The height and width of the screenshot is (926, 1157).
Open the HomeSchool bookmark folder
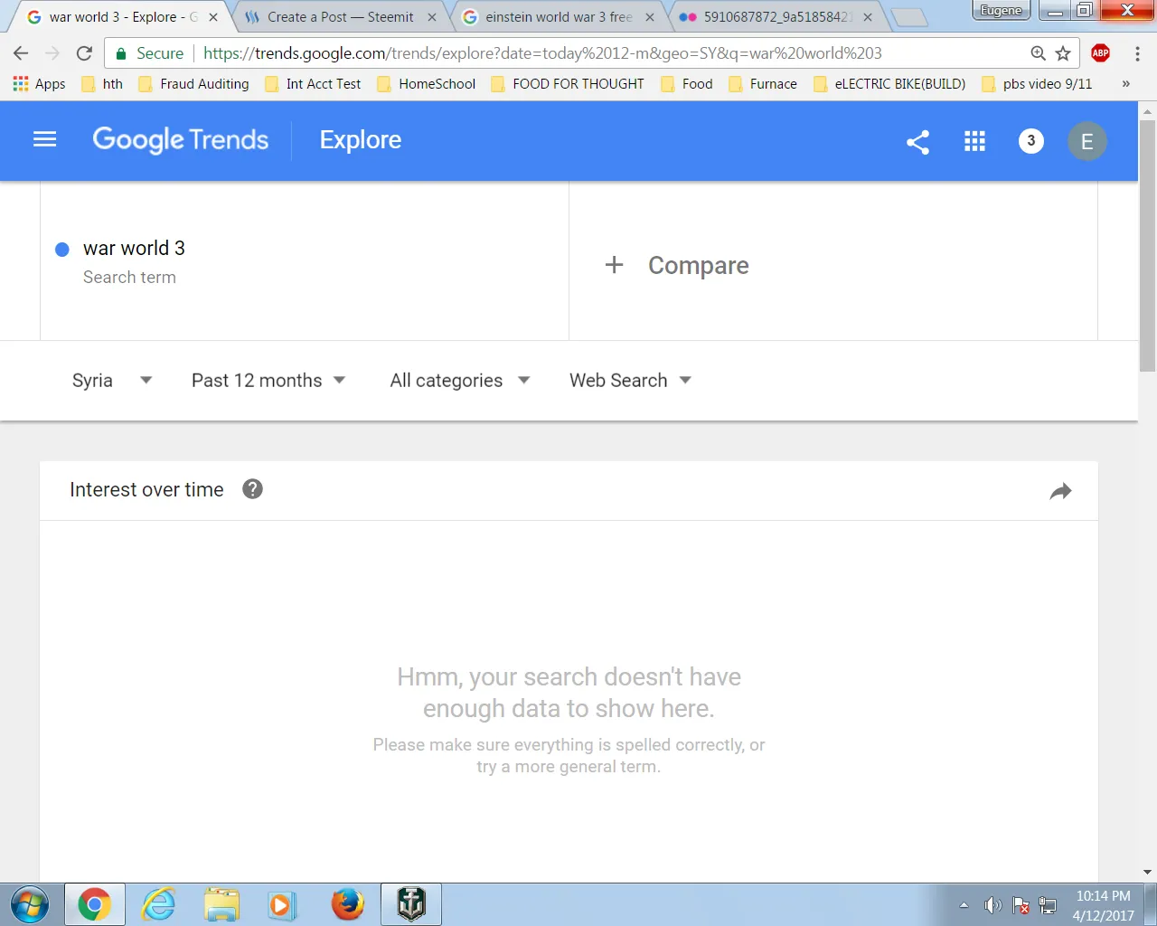pyautogui.click(x=427, y=84)
